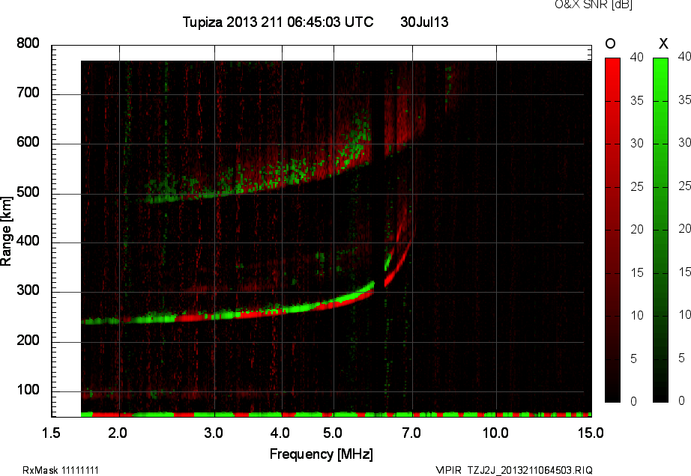Screen dimensions: 691x476
Task: Select the plot title 'Tupiza 2013 211 06:45:03 UTC'
Action: point(278,22)
